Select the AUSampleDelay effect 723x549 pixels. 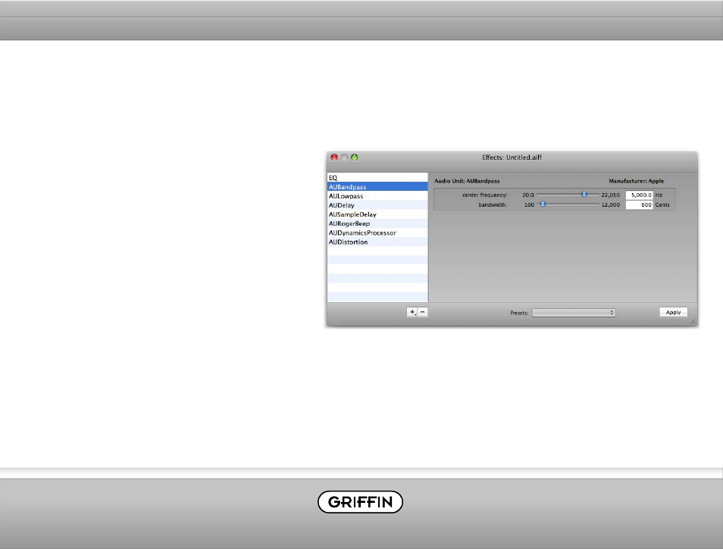point(377,214)
